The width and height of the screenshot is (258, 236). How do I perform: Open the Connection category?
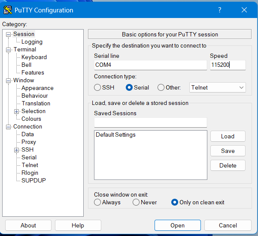point(27,126)
